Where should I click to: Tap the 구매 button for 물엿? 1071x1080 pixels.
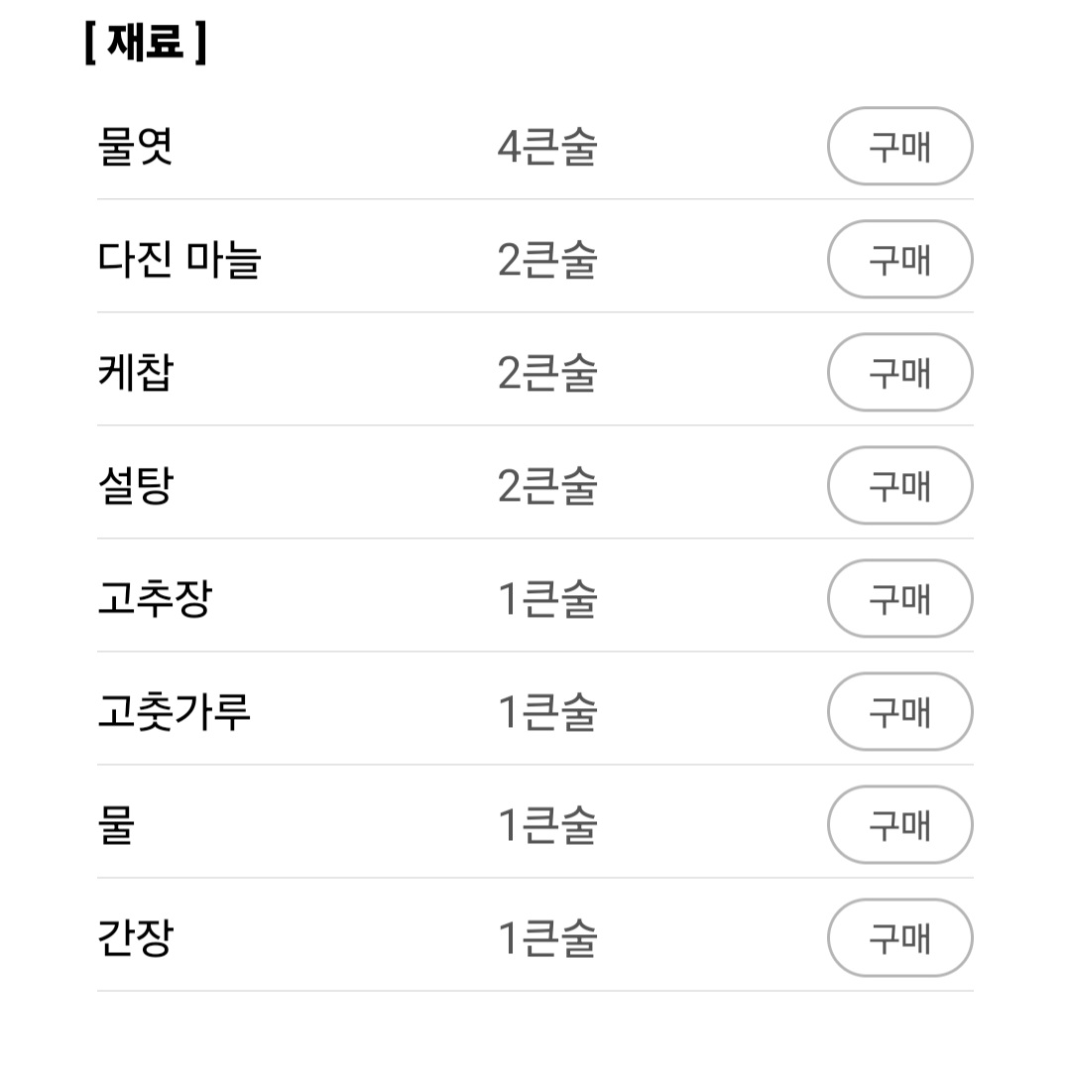(899, 146)
